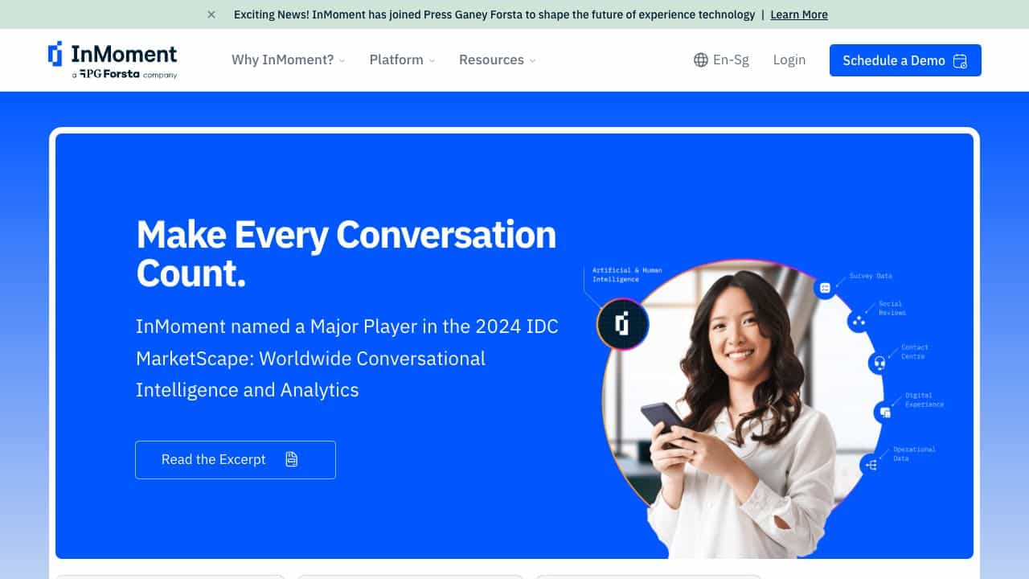Click the Login link
Screen dimensions: 1029x579
pos(789,60)
